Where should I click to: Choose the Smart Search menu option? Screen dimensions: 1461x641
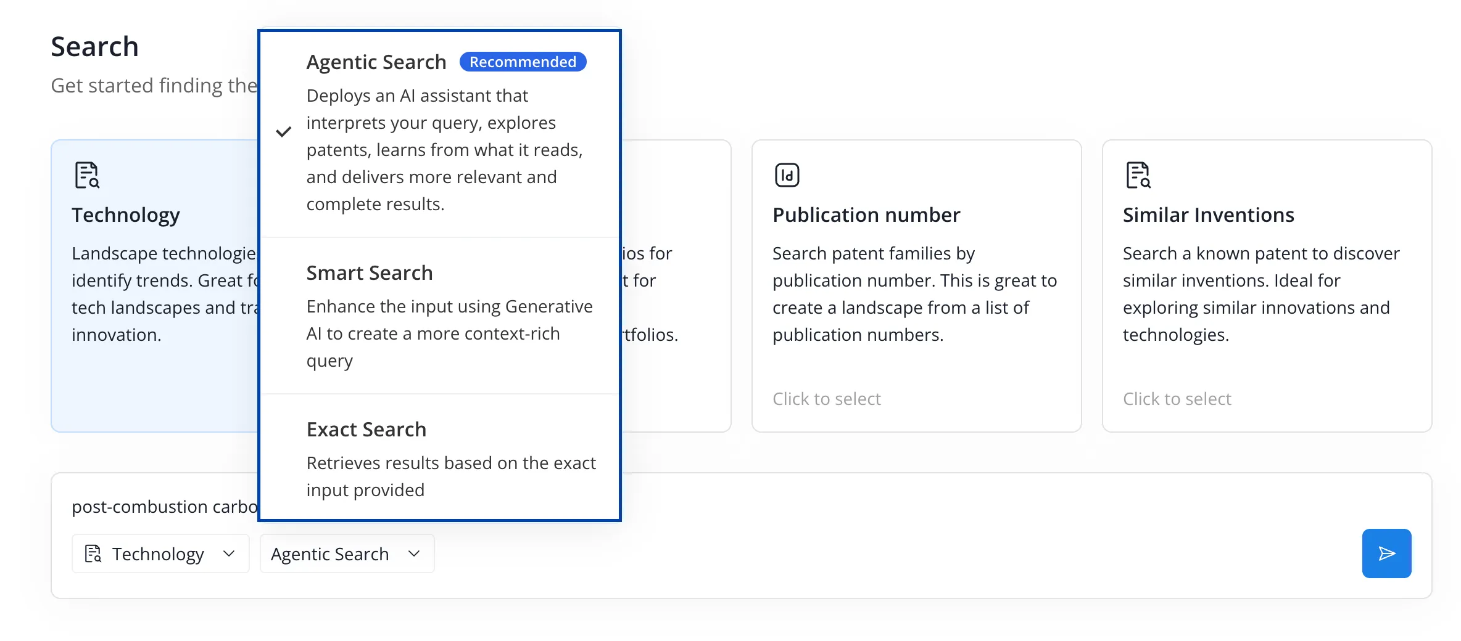click(439, 316)
